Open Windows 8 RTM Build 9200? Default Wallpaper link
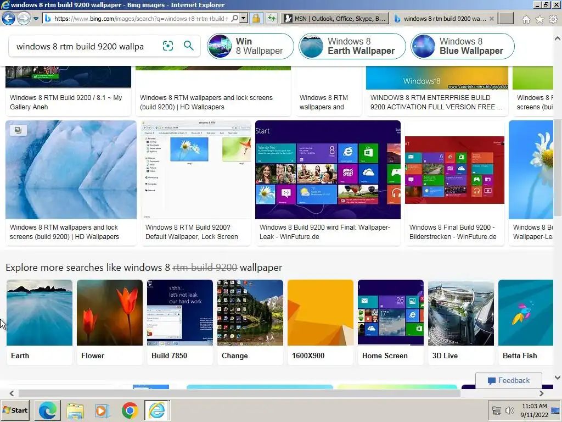562x422 pixels. pos(192,232)
